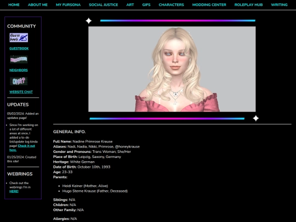296x222 pixels.
Task: Click the blonde character portrait image
Action: point(172,69)
